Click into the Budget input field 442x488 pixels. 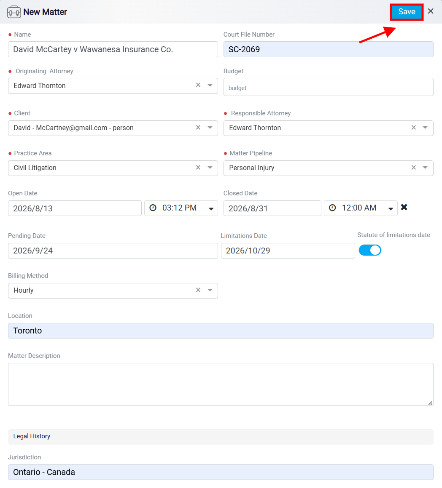click(328, 87)
